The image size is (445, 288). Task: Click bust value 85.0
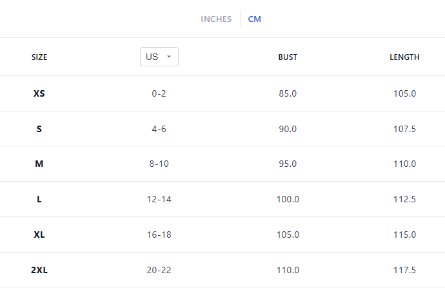click(x=288, y=93)
